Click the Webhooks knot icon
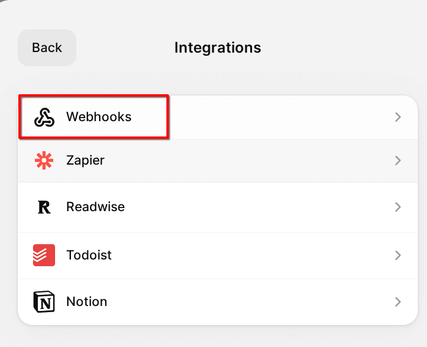 [x=44, y=118]
